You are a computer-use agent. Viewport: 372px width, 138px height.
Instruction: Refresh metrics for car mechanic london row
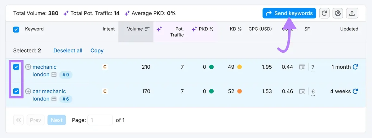click(x=356, y=91)
